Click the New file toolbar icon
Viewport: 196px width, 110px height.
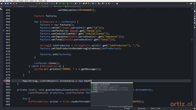coord(2,3)
